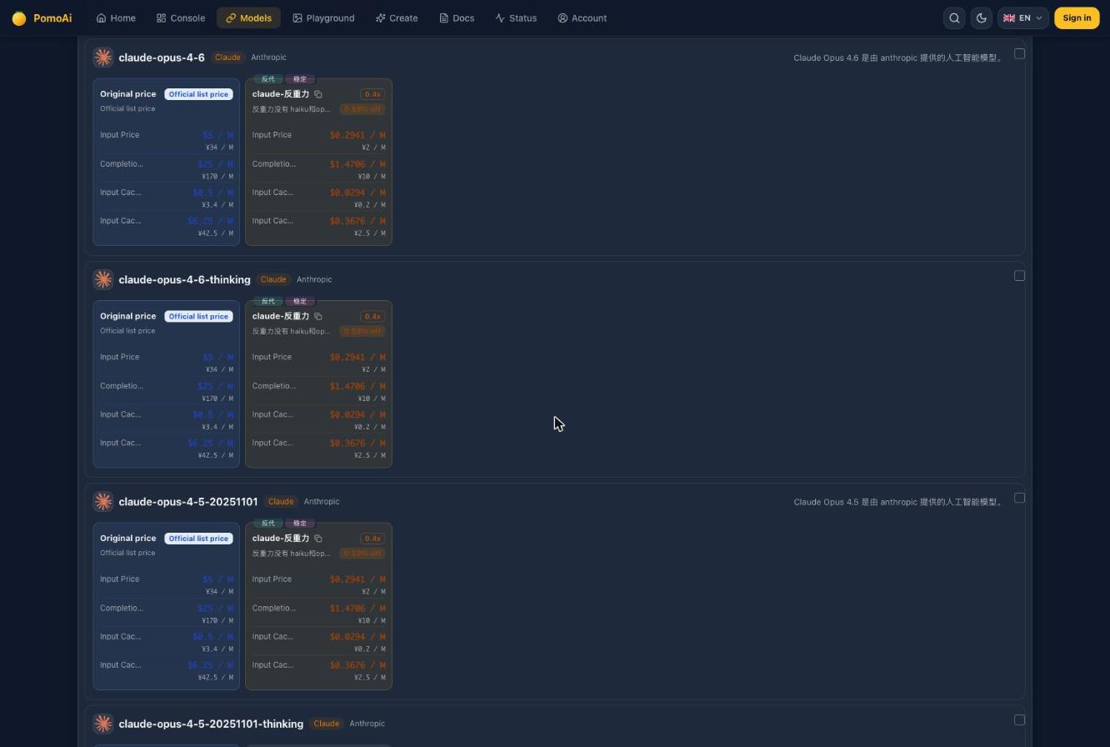Click 0.4x multiplier badge under claude-opus-4-5-20251101
This screenshot has width=1110, height=747.
372,539
